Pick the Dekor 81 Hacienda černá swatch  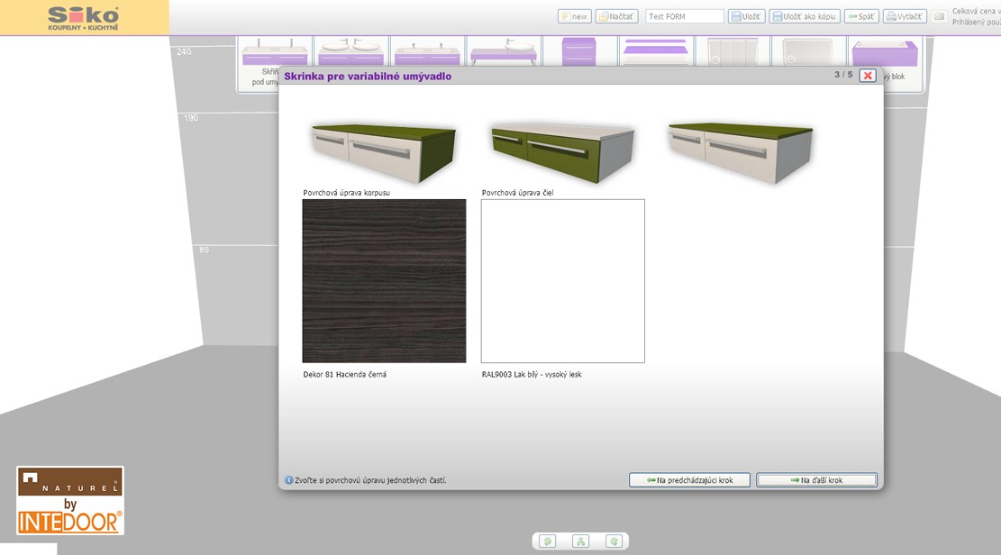click(x=384, y=281)
